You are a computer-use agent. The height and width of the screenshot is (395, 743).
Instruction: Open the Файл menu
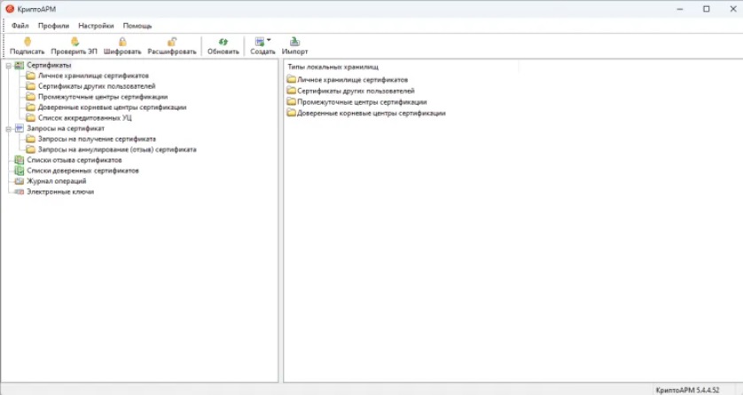(x=20, y=26)
